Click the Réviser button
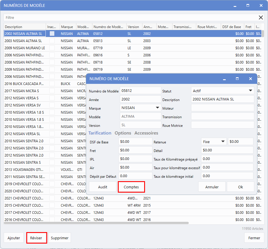This screenshot has width=268, height=249. pyautogui.click(x=37, y=238)
